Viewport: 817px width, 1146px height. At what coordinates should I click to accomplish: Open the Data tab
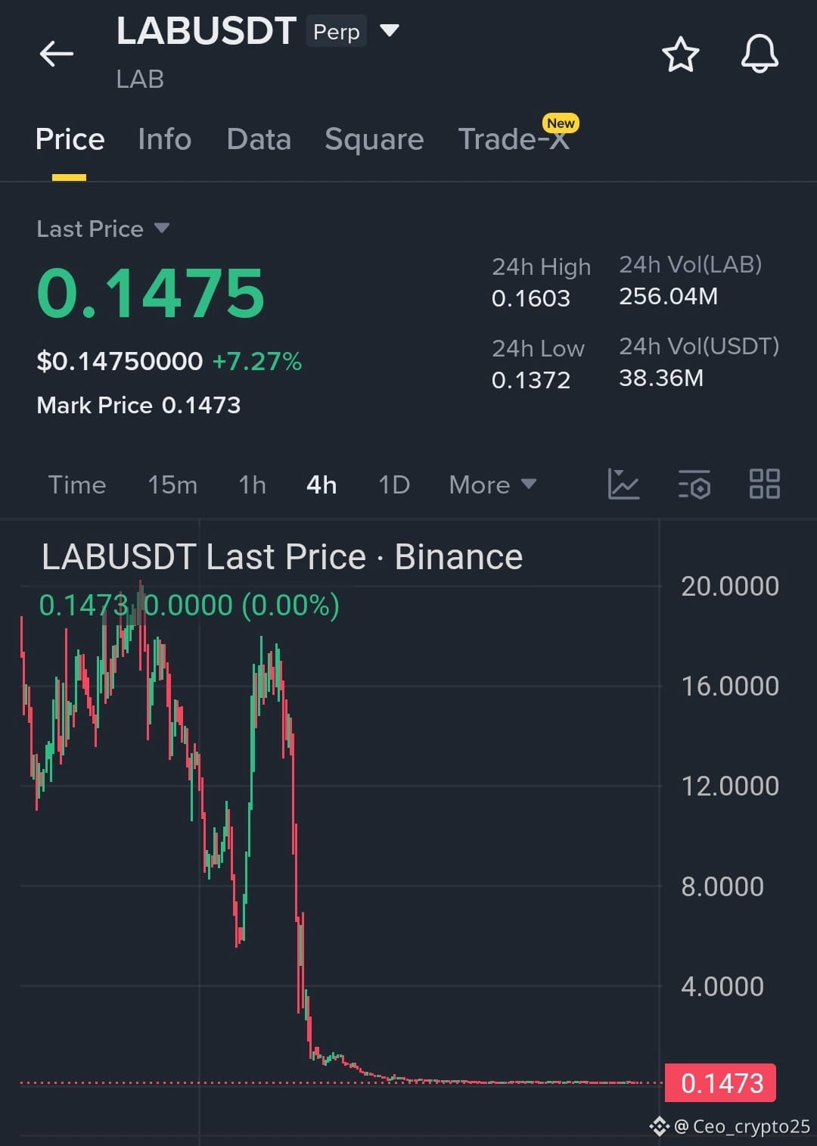click(259, 139)
